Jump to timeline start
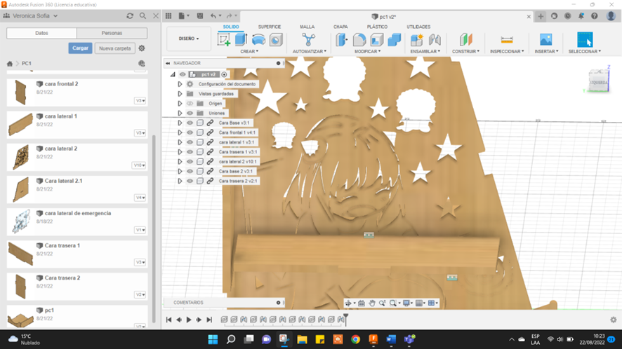 click(x=168, y=320)
